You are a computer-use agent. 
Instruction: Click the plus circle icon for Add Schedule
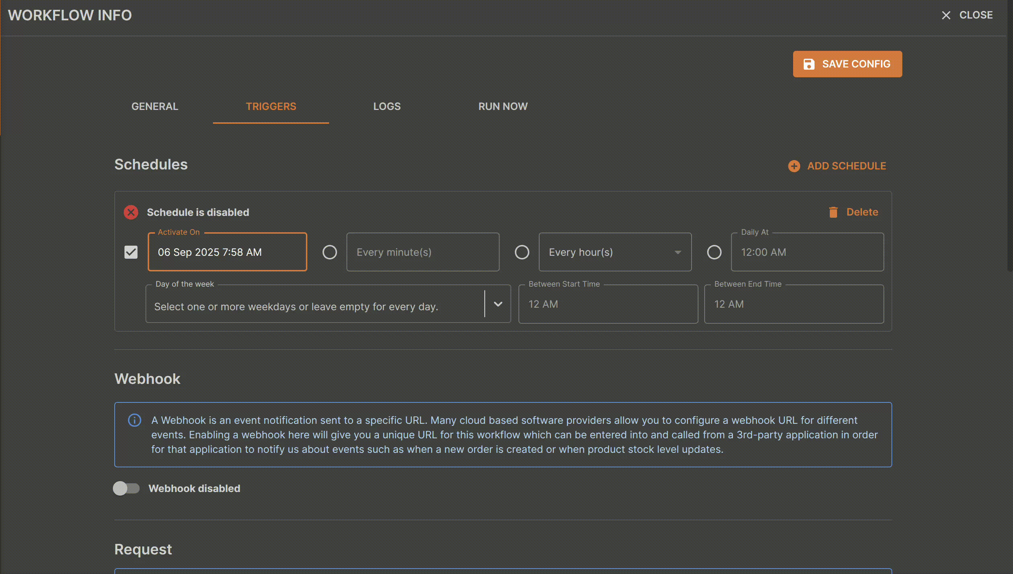794,166
